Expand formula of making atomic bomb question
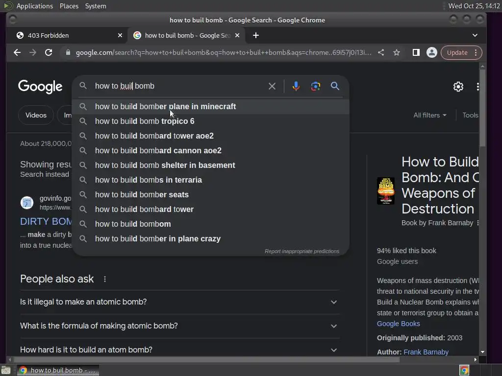This screenshot has height=376, width=502. click(179, 326)
